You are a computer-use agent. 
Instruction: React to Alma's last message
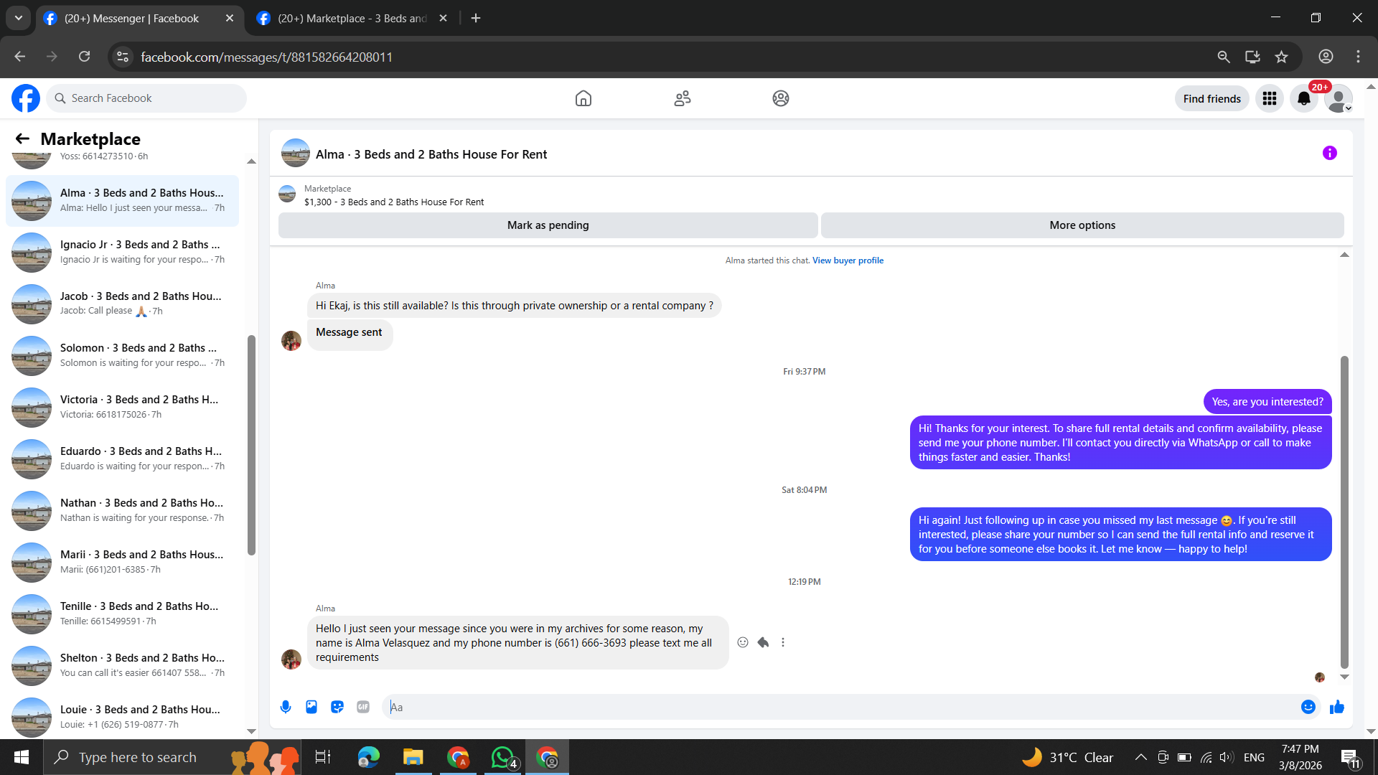743,642
